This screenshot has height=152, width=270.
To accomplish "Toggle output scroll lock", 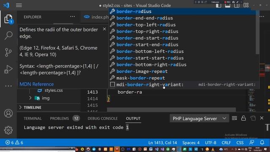I will tap(243, 118).
